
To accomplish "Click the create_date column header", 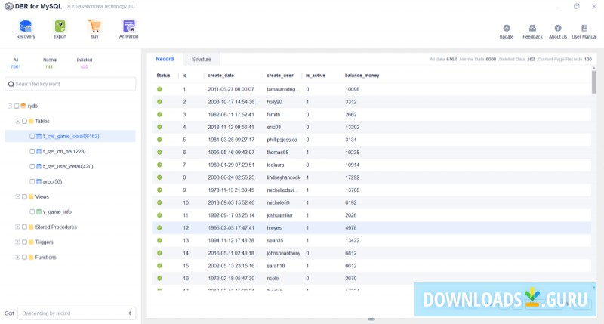I will coord(220,76).
